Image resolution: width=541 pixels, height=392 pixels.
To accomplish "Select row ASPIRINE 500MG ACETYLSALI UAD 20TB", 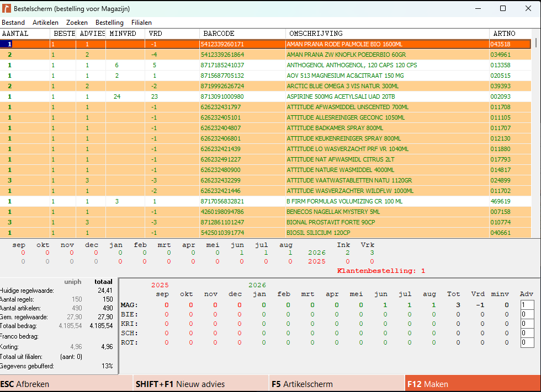I will tap(266, 96).
